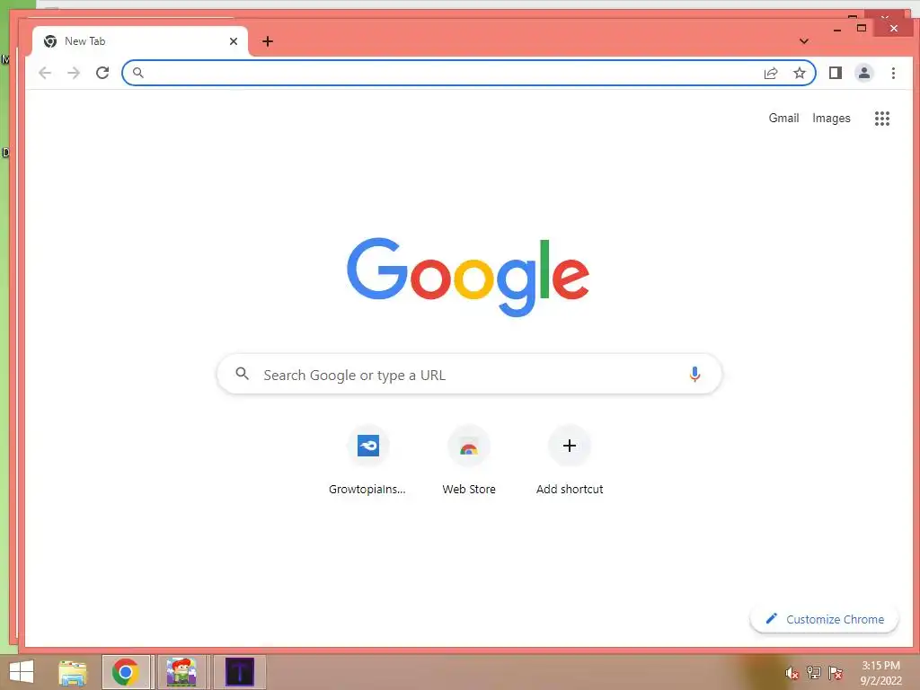Open the GrowtopiaIns... shortcut tile
Image resolution: width=920 pixels, height=690 pixels.
367,462
